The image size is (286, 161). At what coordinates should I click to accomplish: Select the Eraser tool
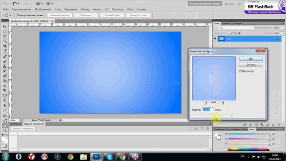(5, 76)
